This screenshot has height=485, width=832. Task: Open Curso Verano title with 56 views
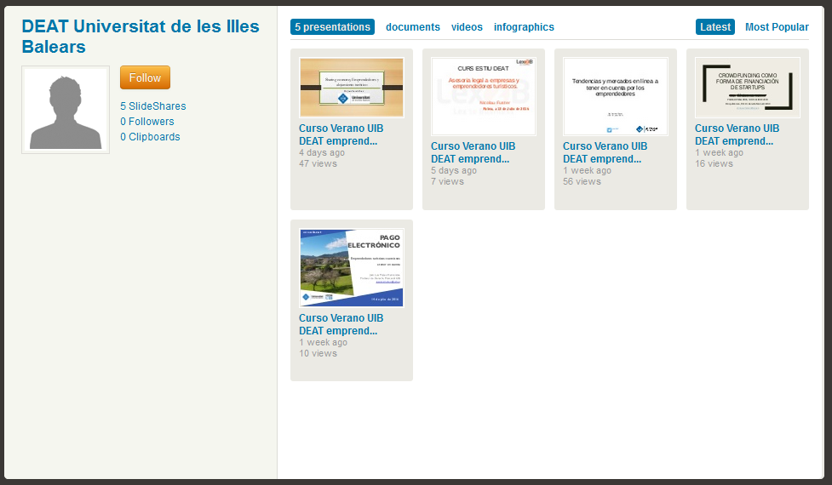[x=605, y=152]
